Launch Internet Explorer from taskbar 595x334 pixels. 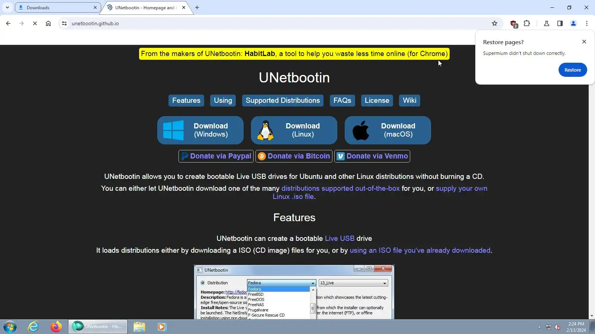(33, 327)
